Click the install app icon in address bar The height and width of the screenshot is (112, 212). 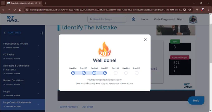pyautogui.click(x=185, y=10)
